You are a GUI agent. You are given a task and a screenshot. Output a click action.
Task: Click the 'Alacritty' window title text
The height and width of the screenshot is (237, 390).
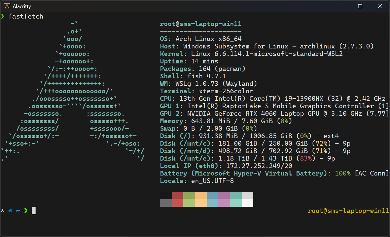point(22,6)
